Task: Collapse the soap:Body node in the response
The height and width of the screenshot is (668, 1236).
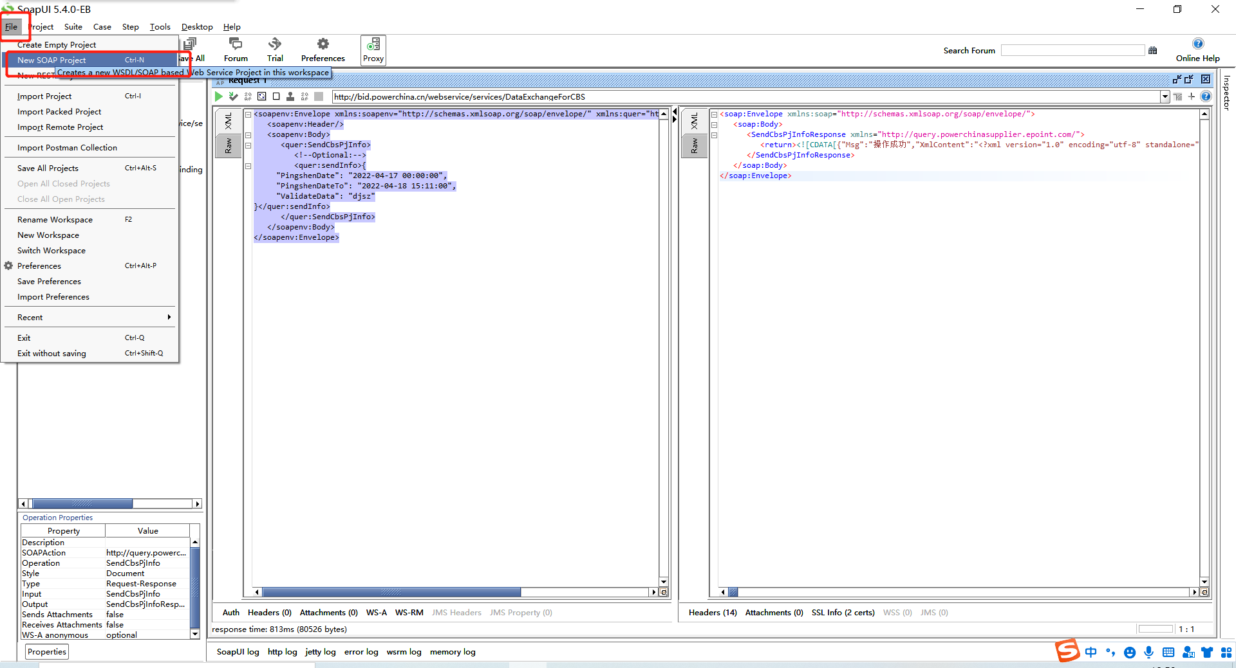Action: coord(714,124)
